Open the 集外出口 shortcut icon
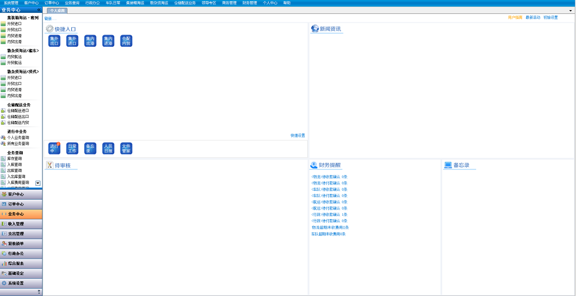This screenshot has width=576, height=296. click(x=54, y=41)
